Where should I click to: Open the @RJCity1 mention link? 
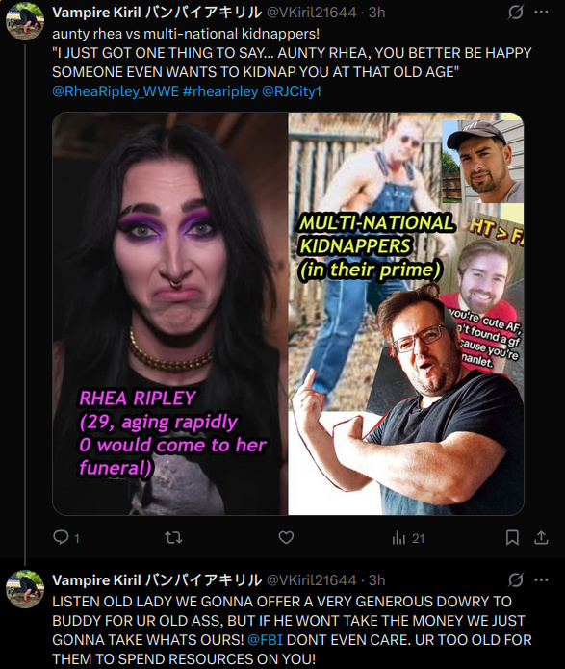point(292,91)
